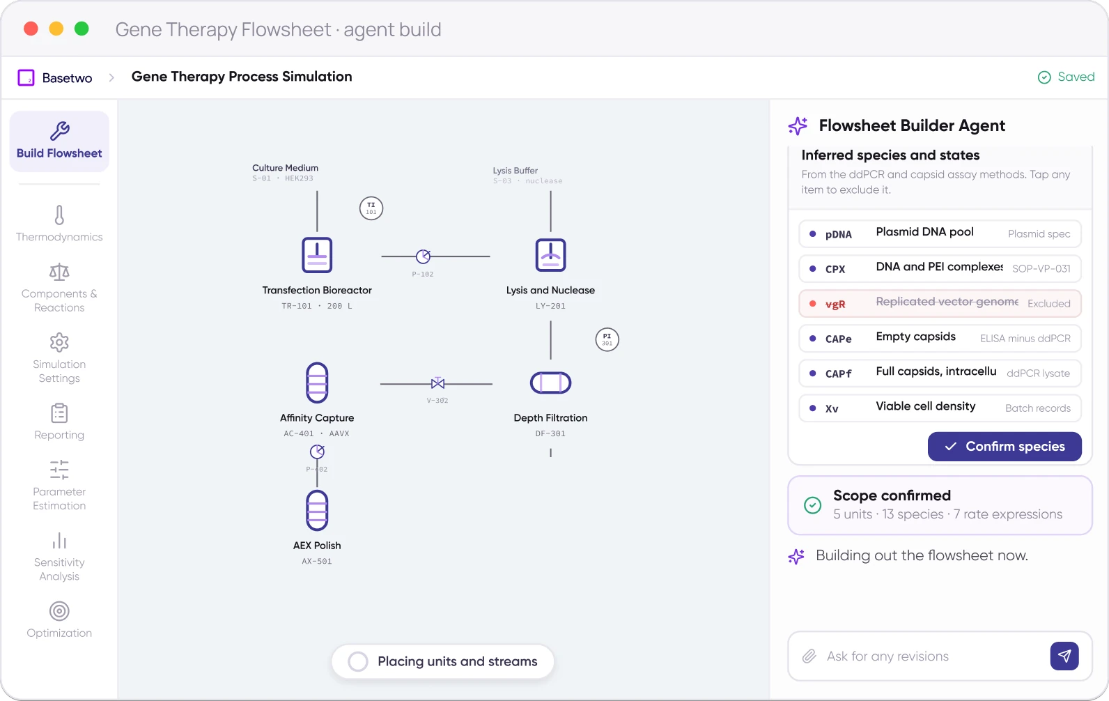Close the window with red button

click(x=31, y=29)
